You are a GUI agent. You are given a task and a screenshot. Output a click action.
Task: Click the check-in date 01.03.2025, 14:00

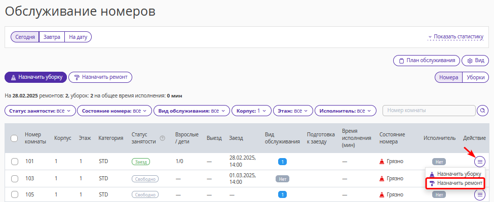[243, 178]
